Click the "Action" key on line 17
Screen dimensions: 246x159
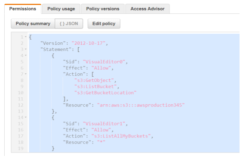pos(74,136)
